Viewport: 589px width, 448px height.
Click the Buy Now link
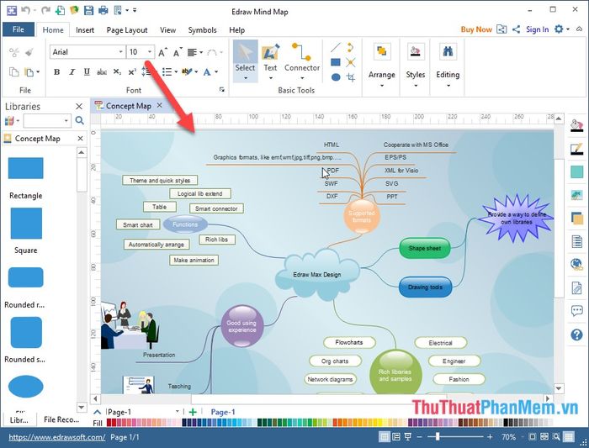click(x=476, y=29)
